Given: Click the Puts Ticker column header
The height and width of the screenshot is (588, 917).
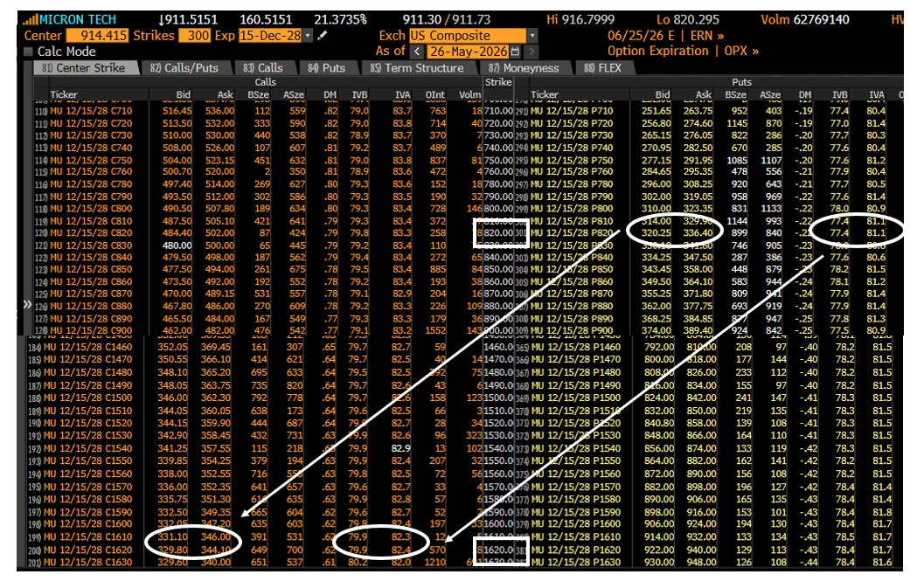Looking at the screenshot, I should pos(544,94).
